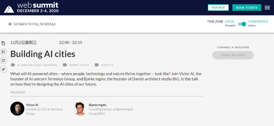Open Victor Ai's profile photo
This screenshot has height=126, width=274.
pyautogui.click(x=17, y=108)
